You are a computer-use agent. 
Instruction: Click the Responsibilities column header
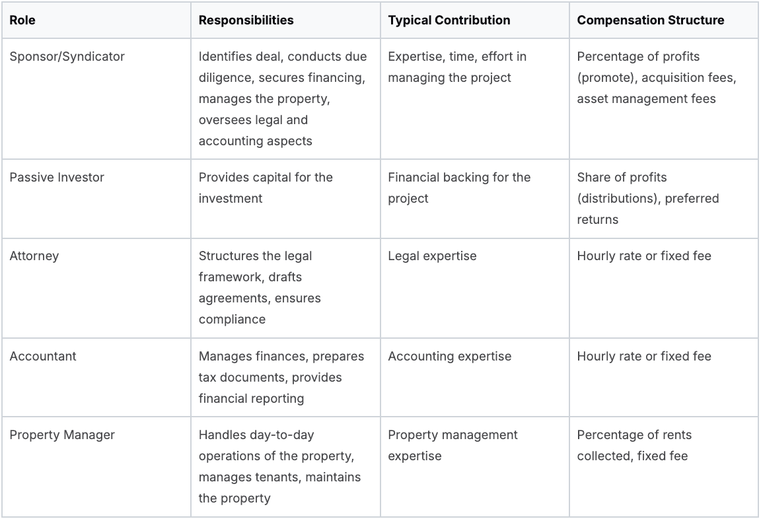[x=246, y=20]
